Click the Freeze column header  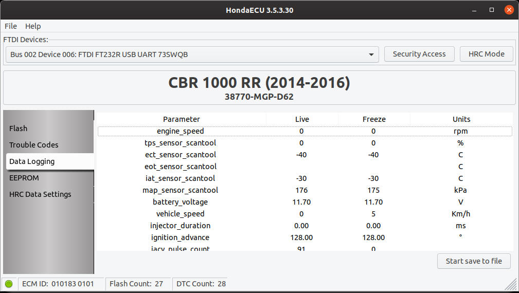pos(374,119)
